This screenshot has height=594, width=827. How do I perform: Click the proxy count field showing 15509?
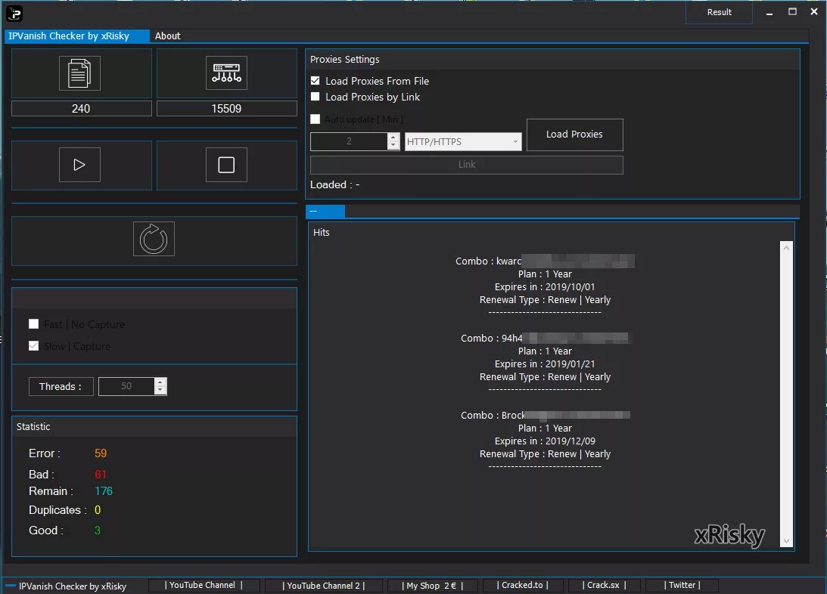(227, 109)
